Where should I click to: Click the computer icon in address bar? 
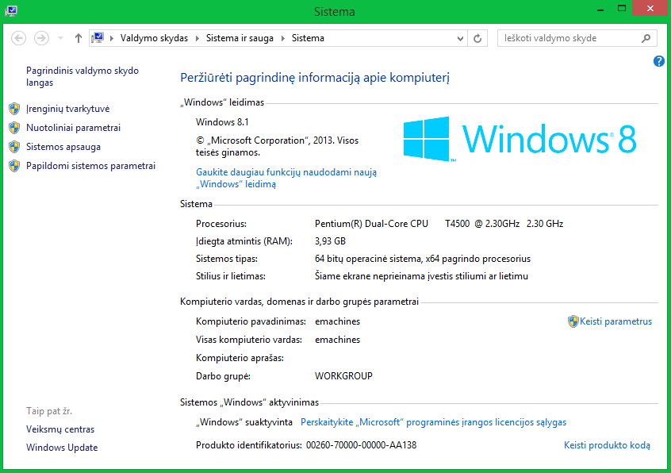tap(98, 37)
